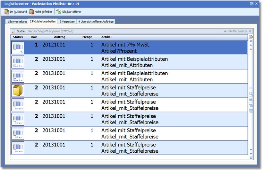This screenshot has width=263, height=171.
Task: Click the magnifier icon beside Suche
Action: pyautogui.click(x=14, y=31)
